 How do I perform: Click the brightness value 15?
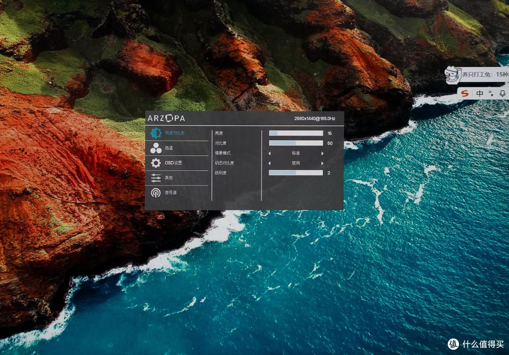tap(329, 133)
